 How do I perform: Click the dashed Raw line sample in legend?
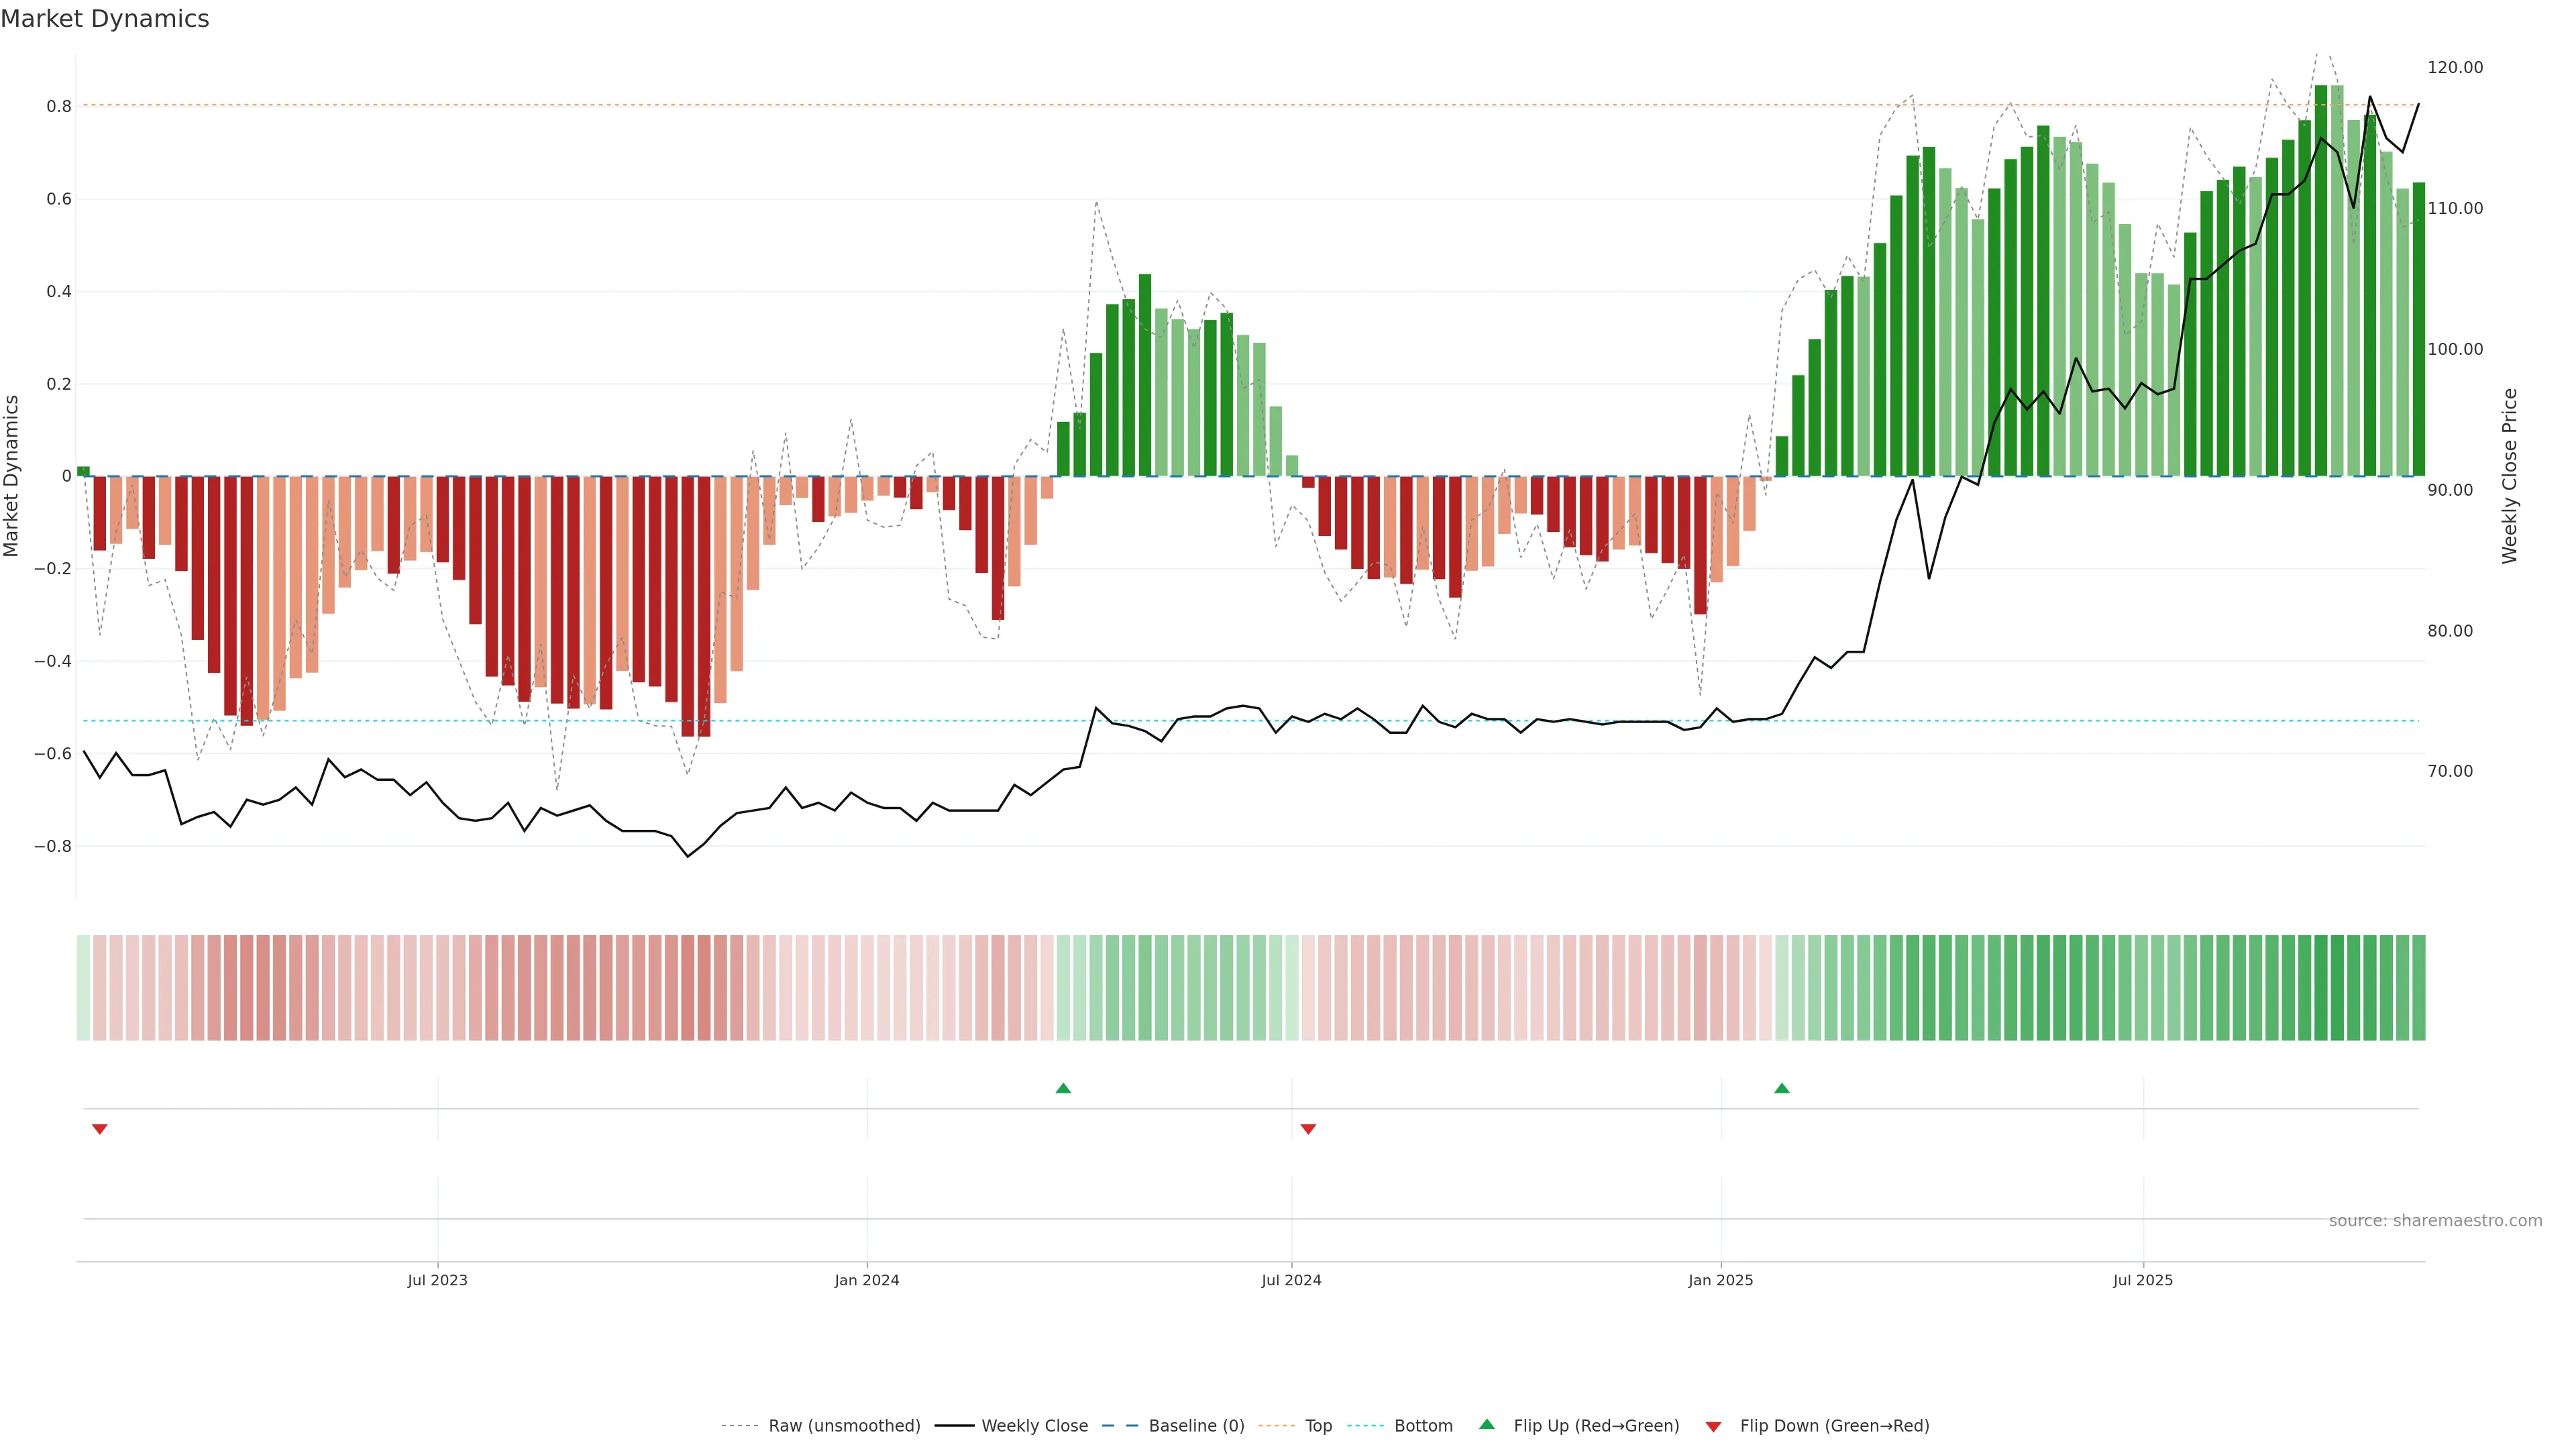739,1426
